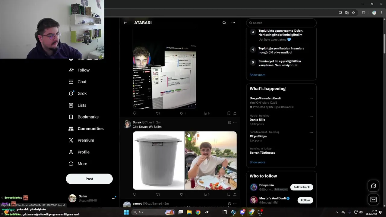Open the floating Grok button
386x217 pixels.
pyautogui.click(x=373, y=186)
